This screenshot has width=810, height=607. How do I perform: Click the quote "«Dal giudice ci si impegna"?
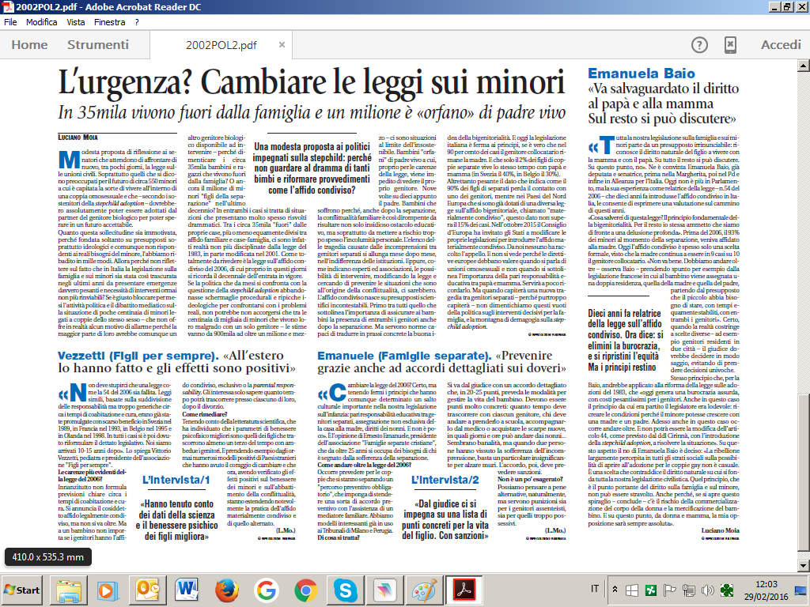point(445,520)
